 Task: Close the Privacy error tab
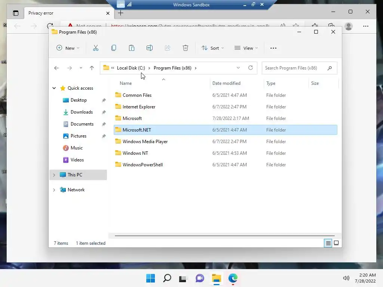tap(108, 13)
